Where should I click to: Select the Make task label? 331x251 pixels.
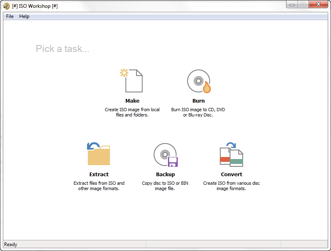(x=132, y=101)
